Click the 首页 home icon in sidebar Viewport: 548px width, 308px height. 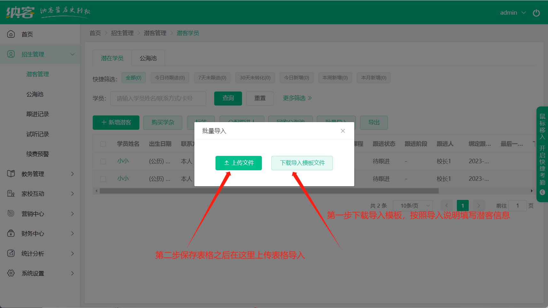tap(11, 34)
